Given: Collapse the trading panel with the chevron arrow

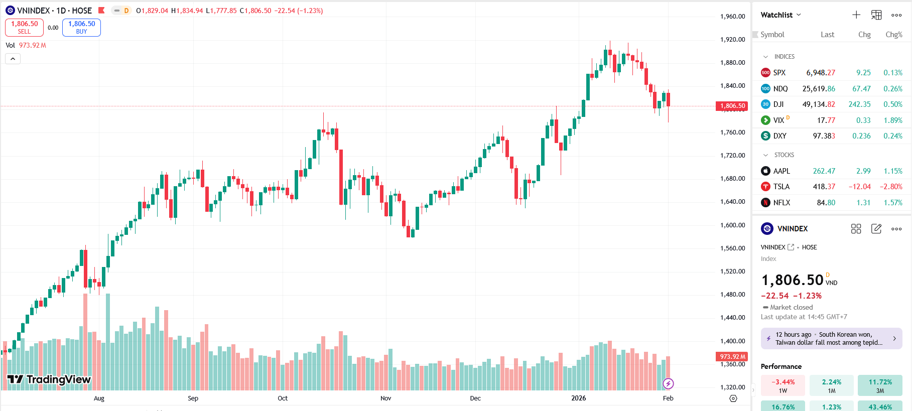Looking at the screenshot, I should 13,58.
